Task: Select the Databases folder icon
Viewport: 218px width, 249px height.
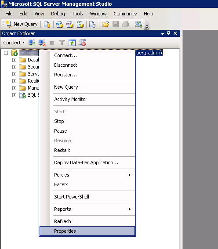Action: [22, 60]
